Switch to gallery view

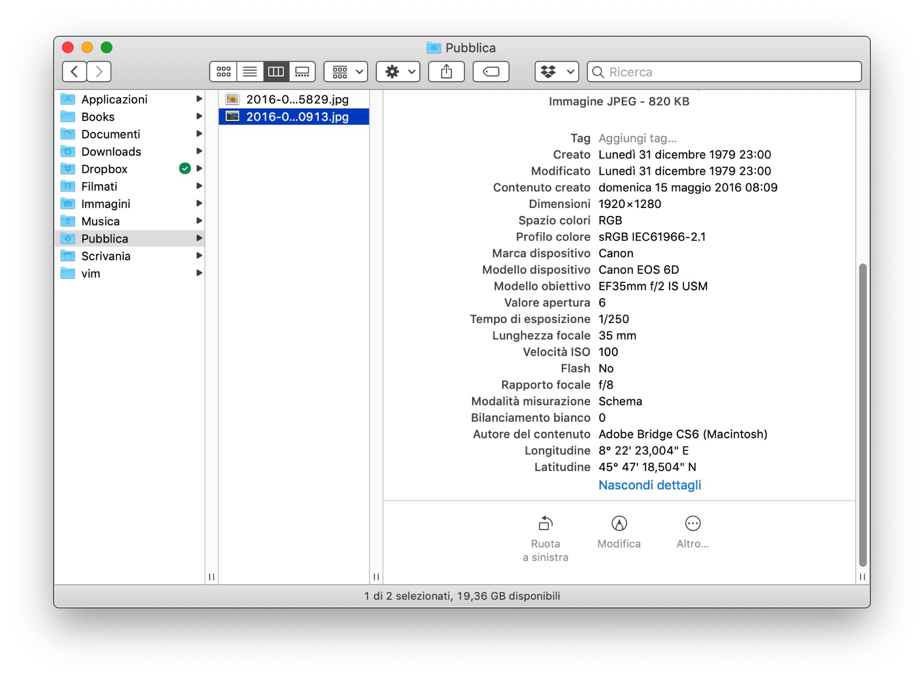[x=302, y=72]
